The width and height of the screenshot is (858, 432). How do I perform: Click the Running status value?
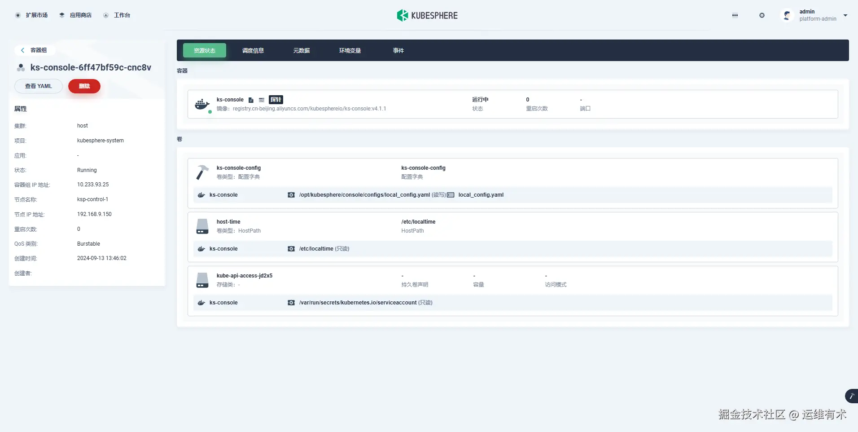click(87, 170)
